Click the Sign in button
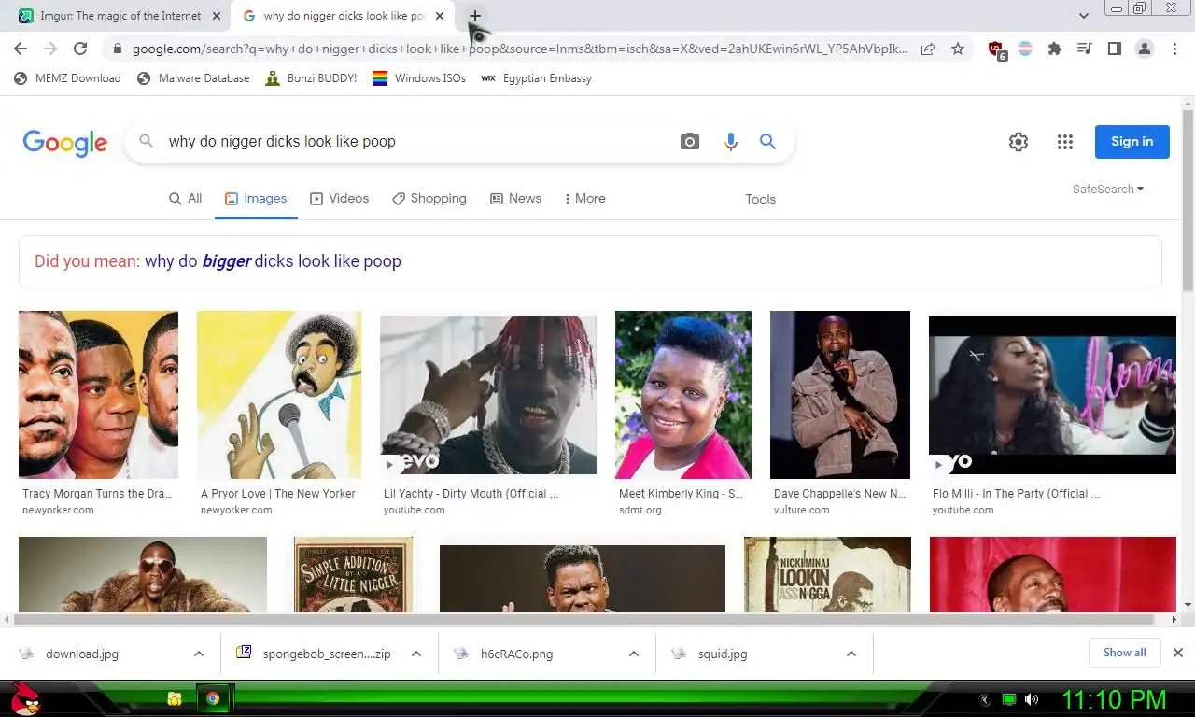 point(1132,142)
